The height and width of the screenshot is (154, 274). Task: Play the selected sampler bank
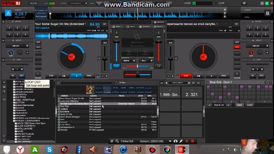click(x=189, y=83)
